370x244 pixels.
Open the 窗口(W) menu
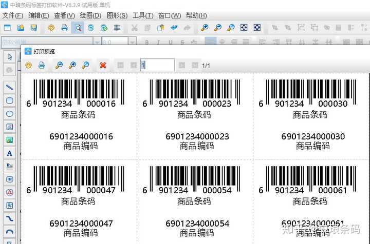point(170,16)
